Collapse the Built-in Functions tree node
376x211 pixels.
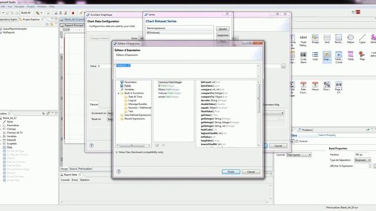(119, 93)
